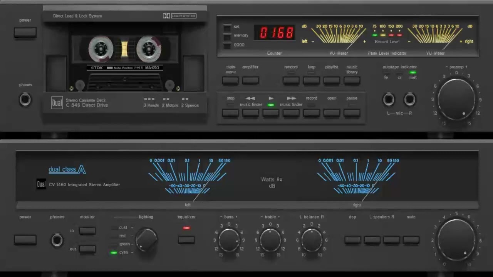Start playback with the play button
The height and width of the screenshot is (277, 493).
tap(271, 113)
